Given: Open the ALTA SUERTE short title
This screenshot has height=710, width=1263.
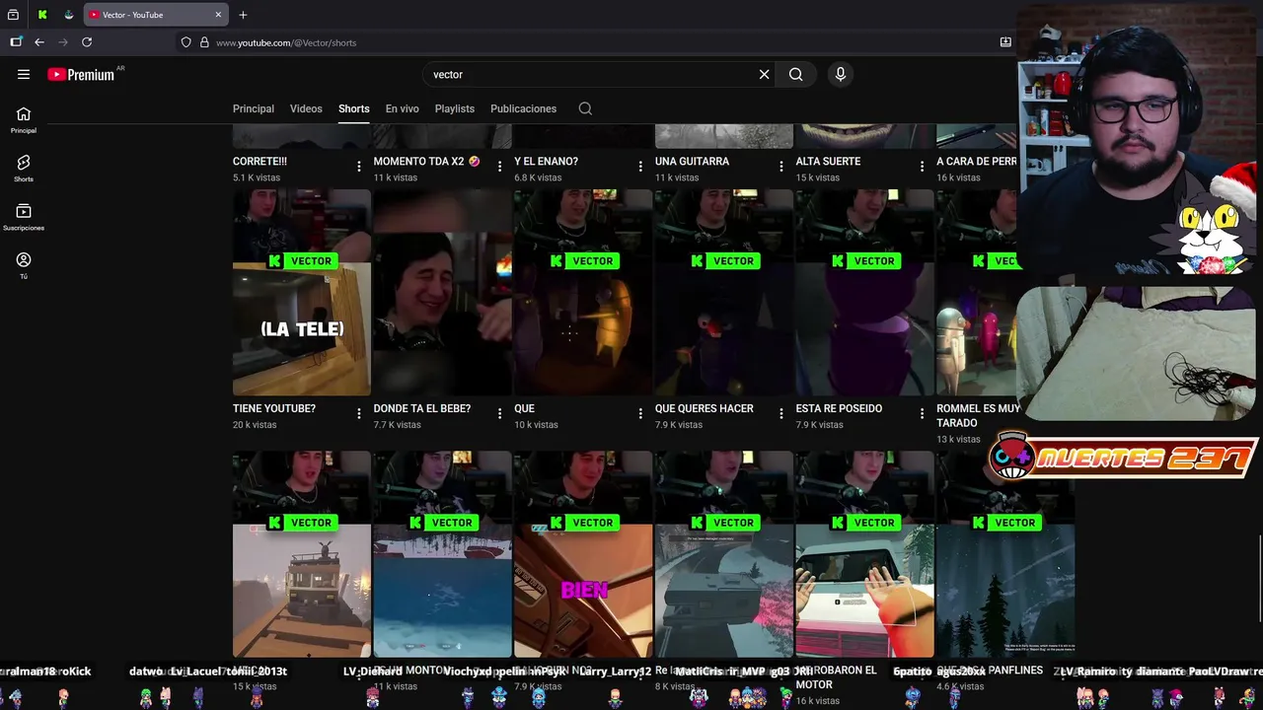Looking at the screenshot, I should pyautogui.click(x=829, y=161).
